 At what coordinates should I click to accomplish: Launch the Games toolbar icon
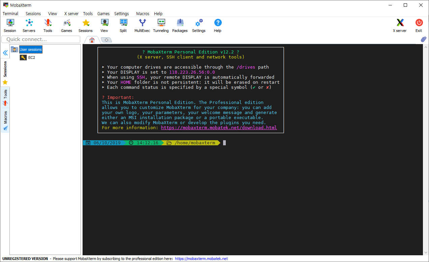67,26
